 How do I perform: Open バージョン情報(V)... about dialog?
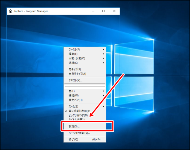pyautogui.click(x=85, y=133)
